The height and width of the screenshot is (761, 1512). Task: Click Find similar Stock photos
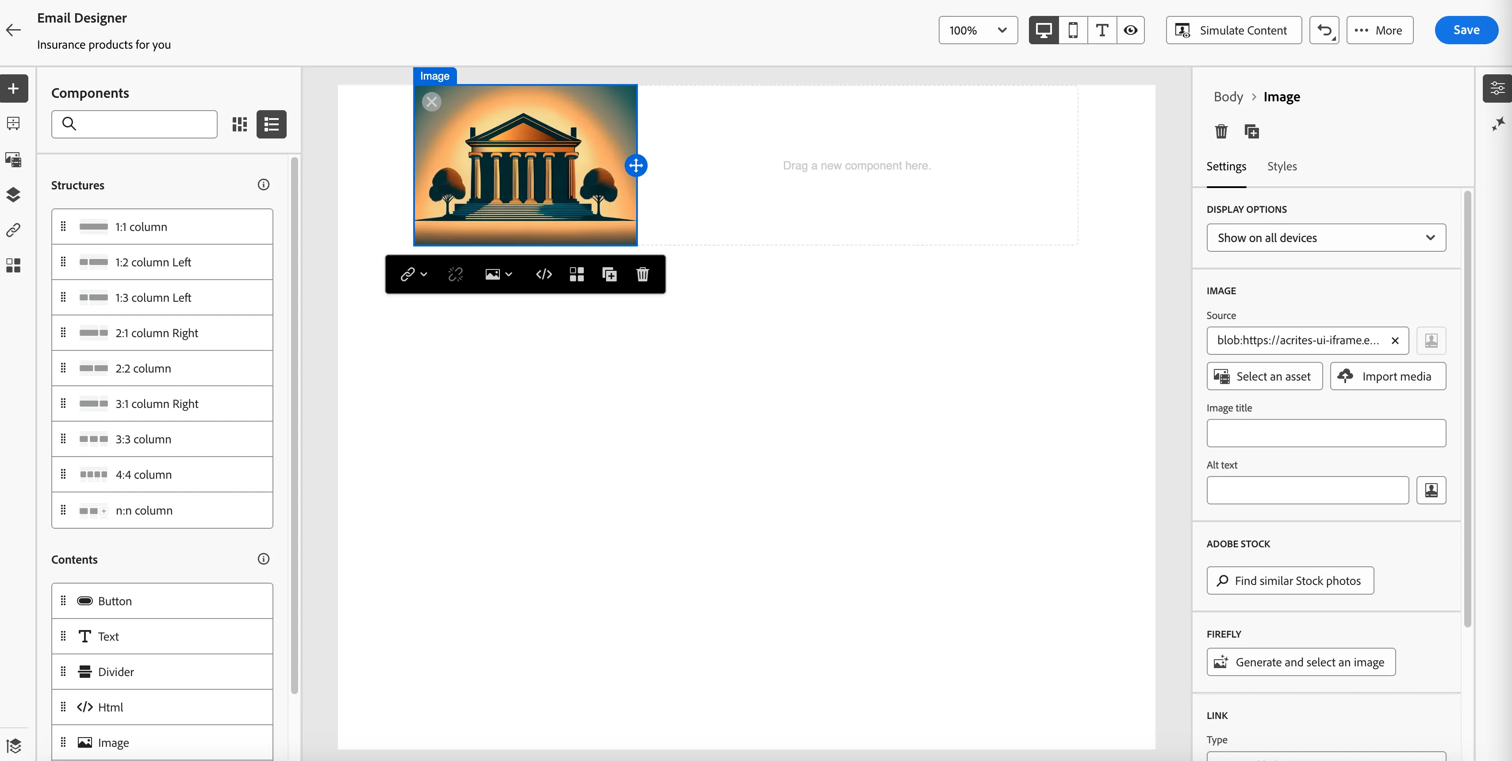tap(1290, 581)
